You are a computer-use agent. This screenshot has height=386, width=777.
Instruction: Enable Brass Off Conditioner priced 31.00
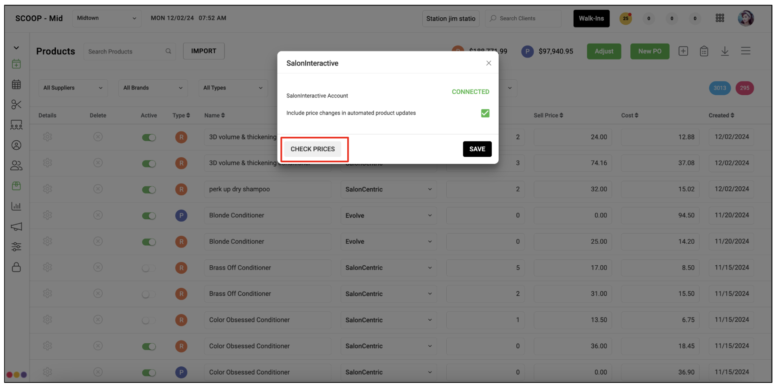pyautogui.click(x=149, y=294)
